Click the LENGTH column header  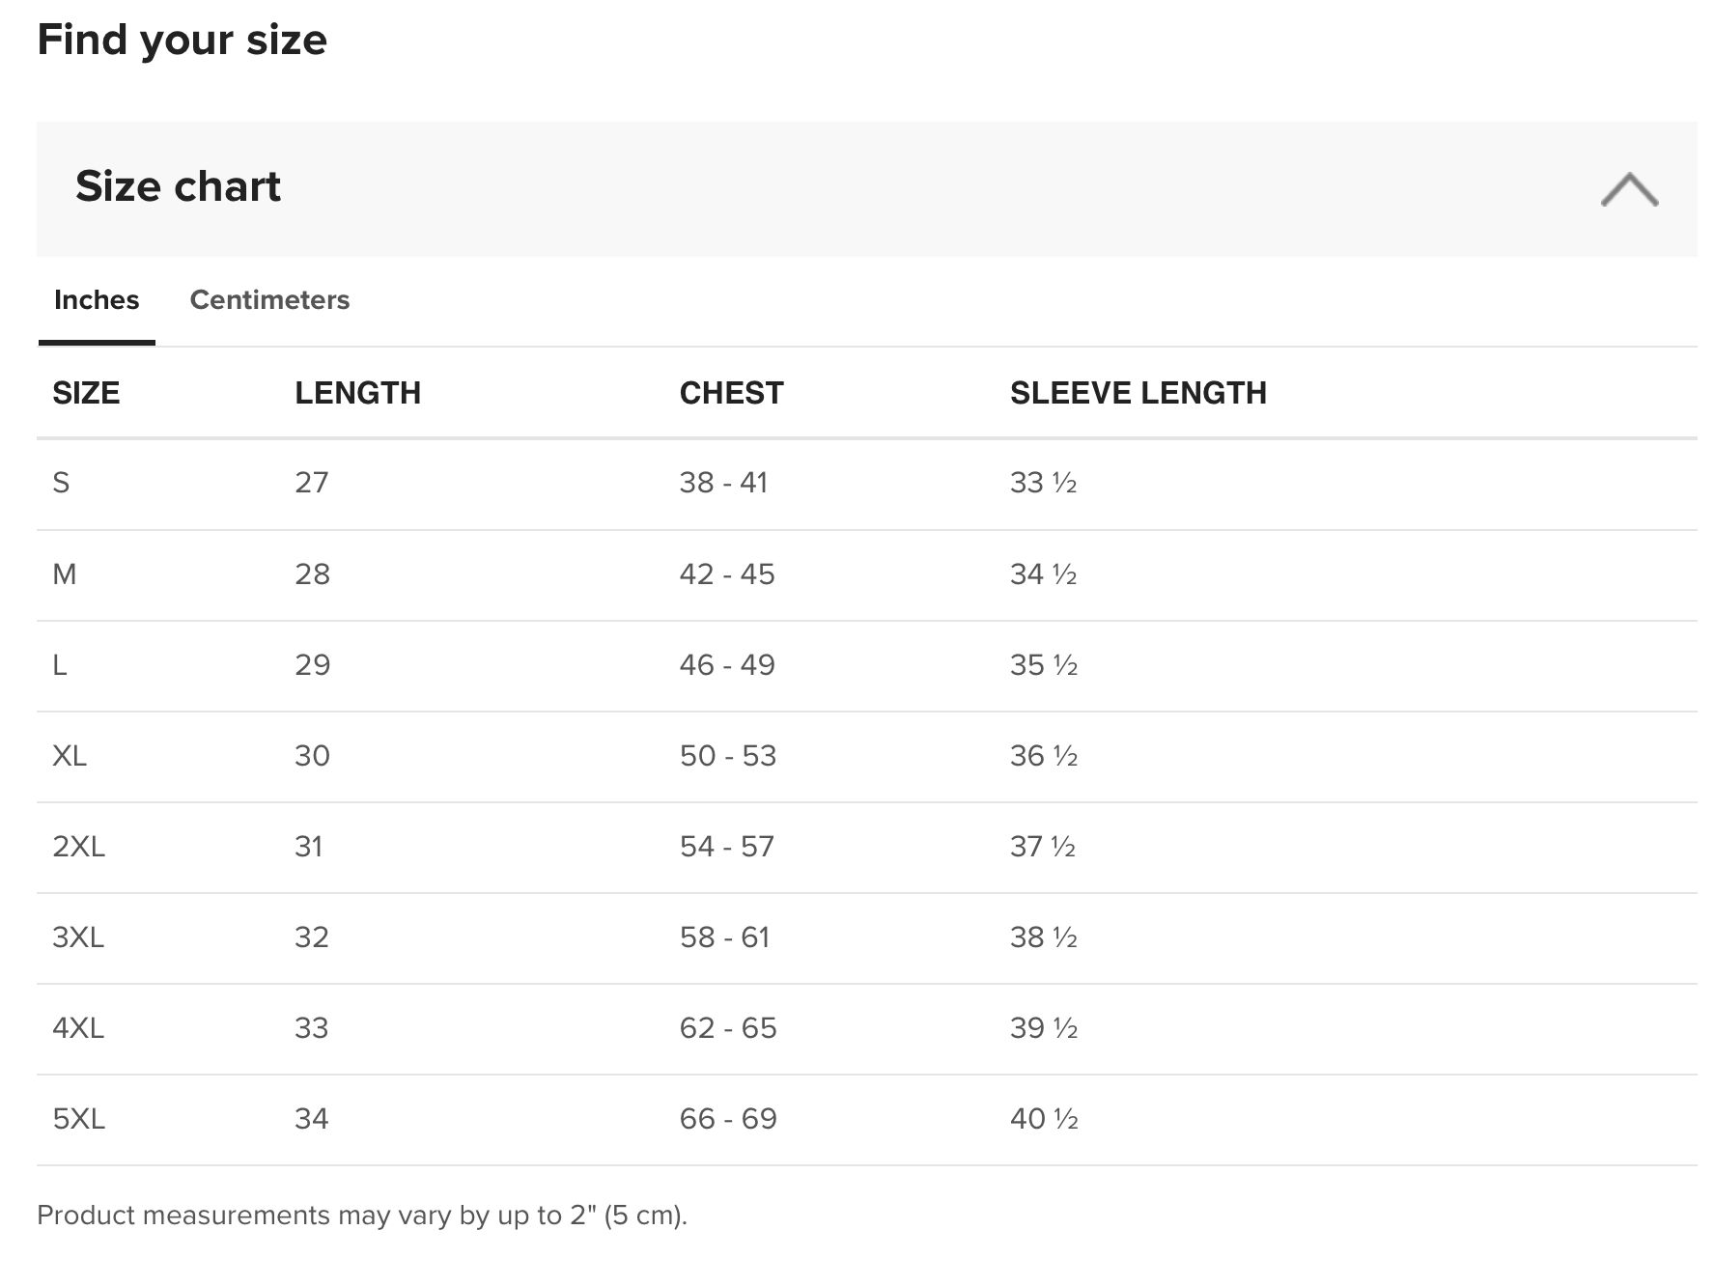[357, 393]
